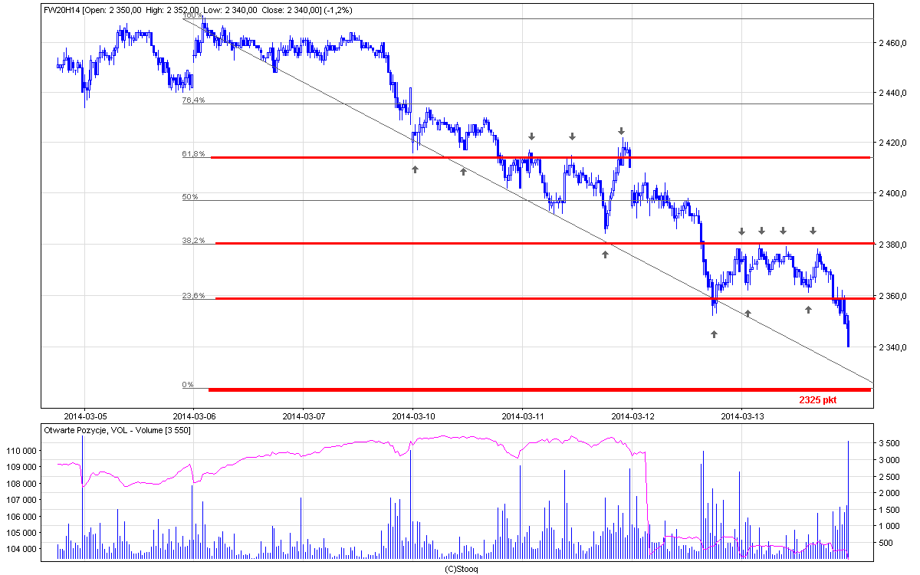Click the 0% Fibonacci level label

tap(188, 385)
